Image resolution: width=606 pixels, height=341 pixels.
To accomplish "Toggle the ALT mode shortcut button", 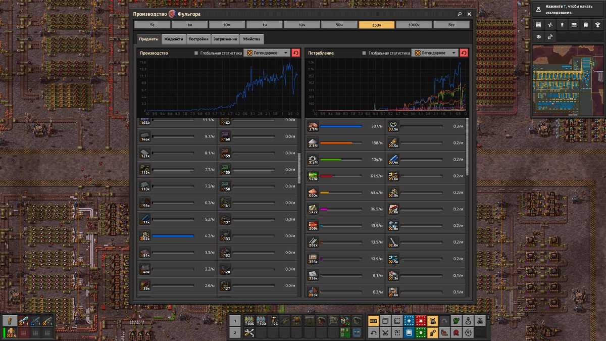I will pos(374,321).
